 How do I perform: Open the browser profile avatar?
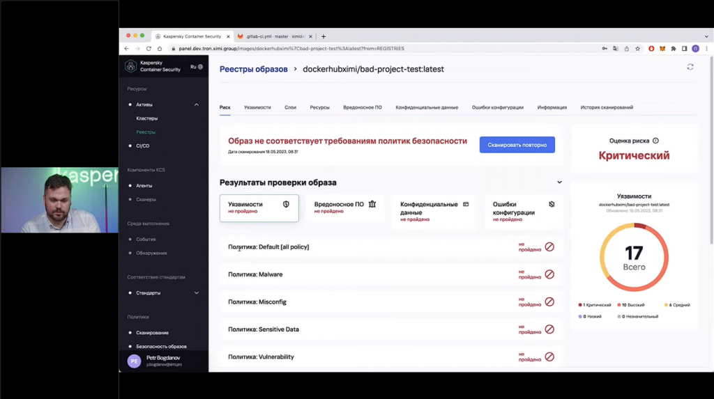[695, 48]
